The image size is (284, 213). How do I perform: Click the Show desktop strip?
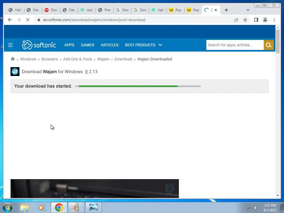pos(282,207)
